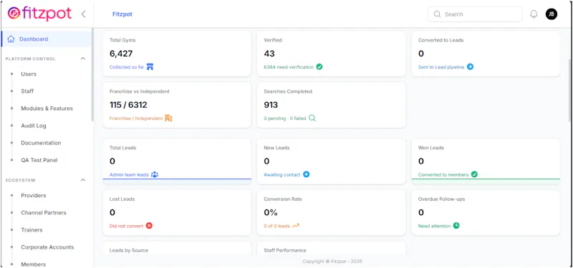
Task: Click the store icon beside Collected so far
Action: point(150,67)
